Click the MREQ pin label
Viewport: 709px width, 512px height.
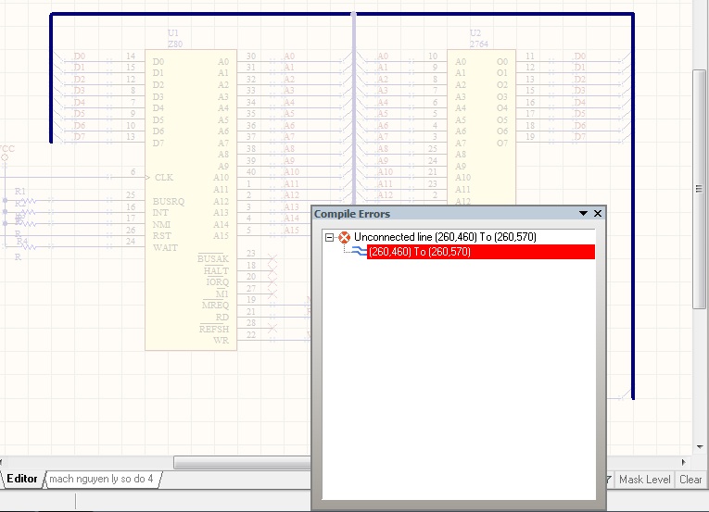(216, 306)
